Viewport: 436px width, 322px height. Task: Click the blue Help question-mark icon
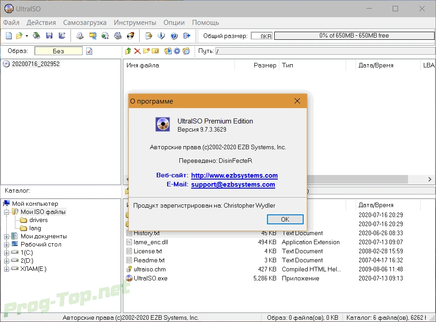(x=174, y=36)
